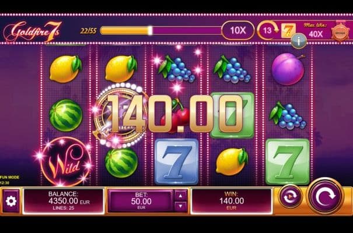Open the info button near Max Win
This screenshot has width=353, height=233.
click(299, 41)
